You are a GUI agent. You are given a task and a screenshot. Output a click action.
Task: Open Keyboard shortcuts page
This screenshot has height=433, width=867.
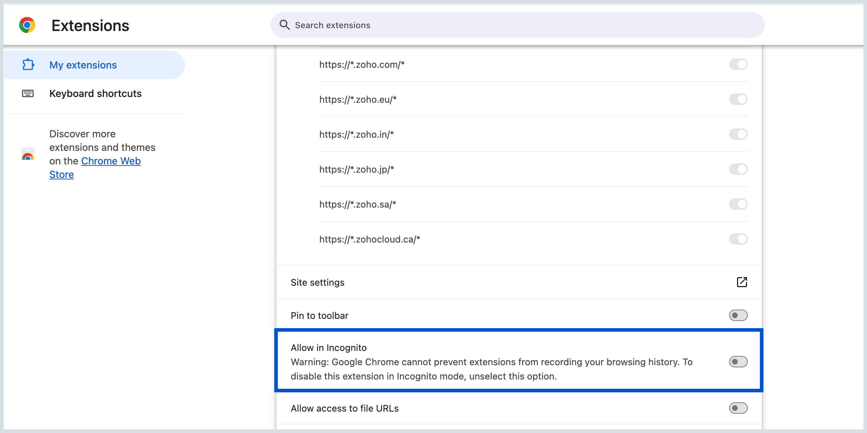95,93
